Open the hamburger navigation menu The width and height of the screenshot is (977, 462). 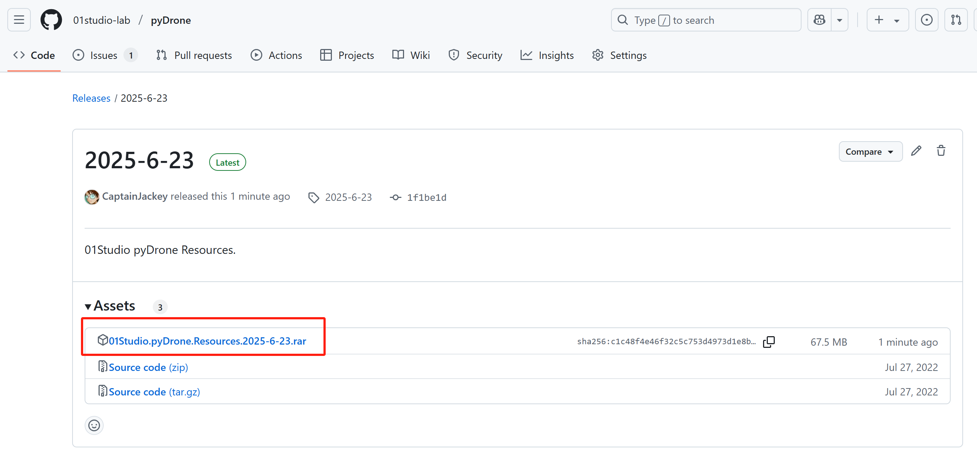tap(19, 20)
